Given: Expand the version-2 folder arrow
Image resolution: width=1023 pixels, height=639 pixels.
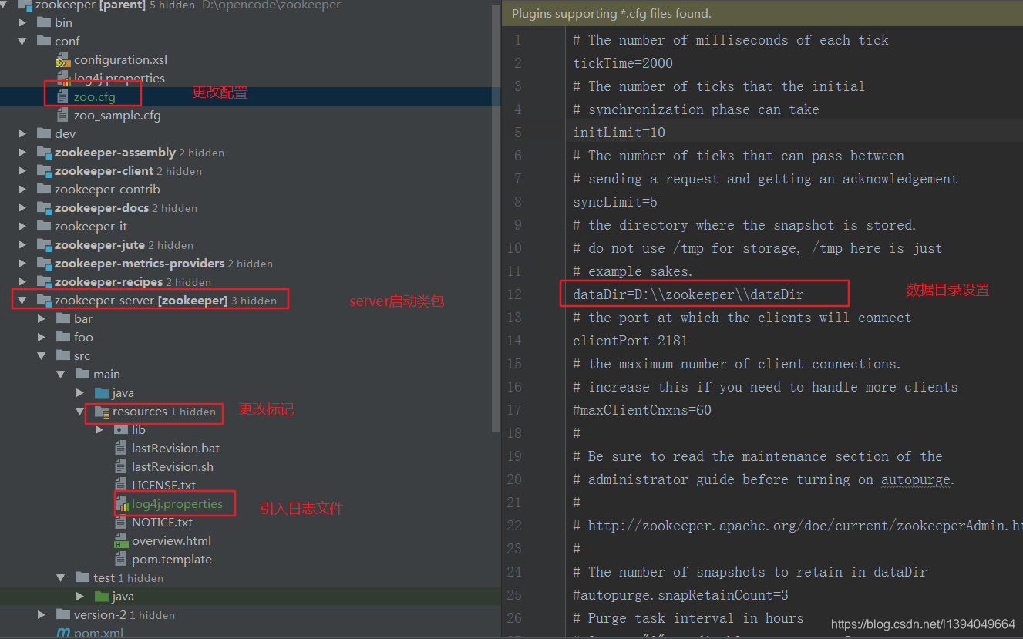Looking at the screenshot, I should click(42, 615).
